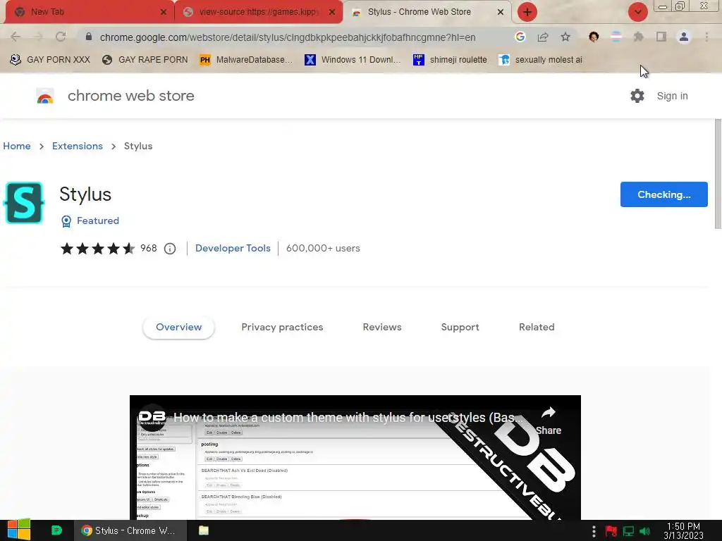The width and height of the screenshot is (722, 541).
Task: Open the taskbar clock 1:50 PM
Action: 683,531
